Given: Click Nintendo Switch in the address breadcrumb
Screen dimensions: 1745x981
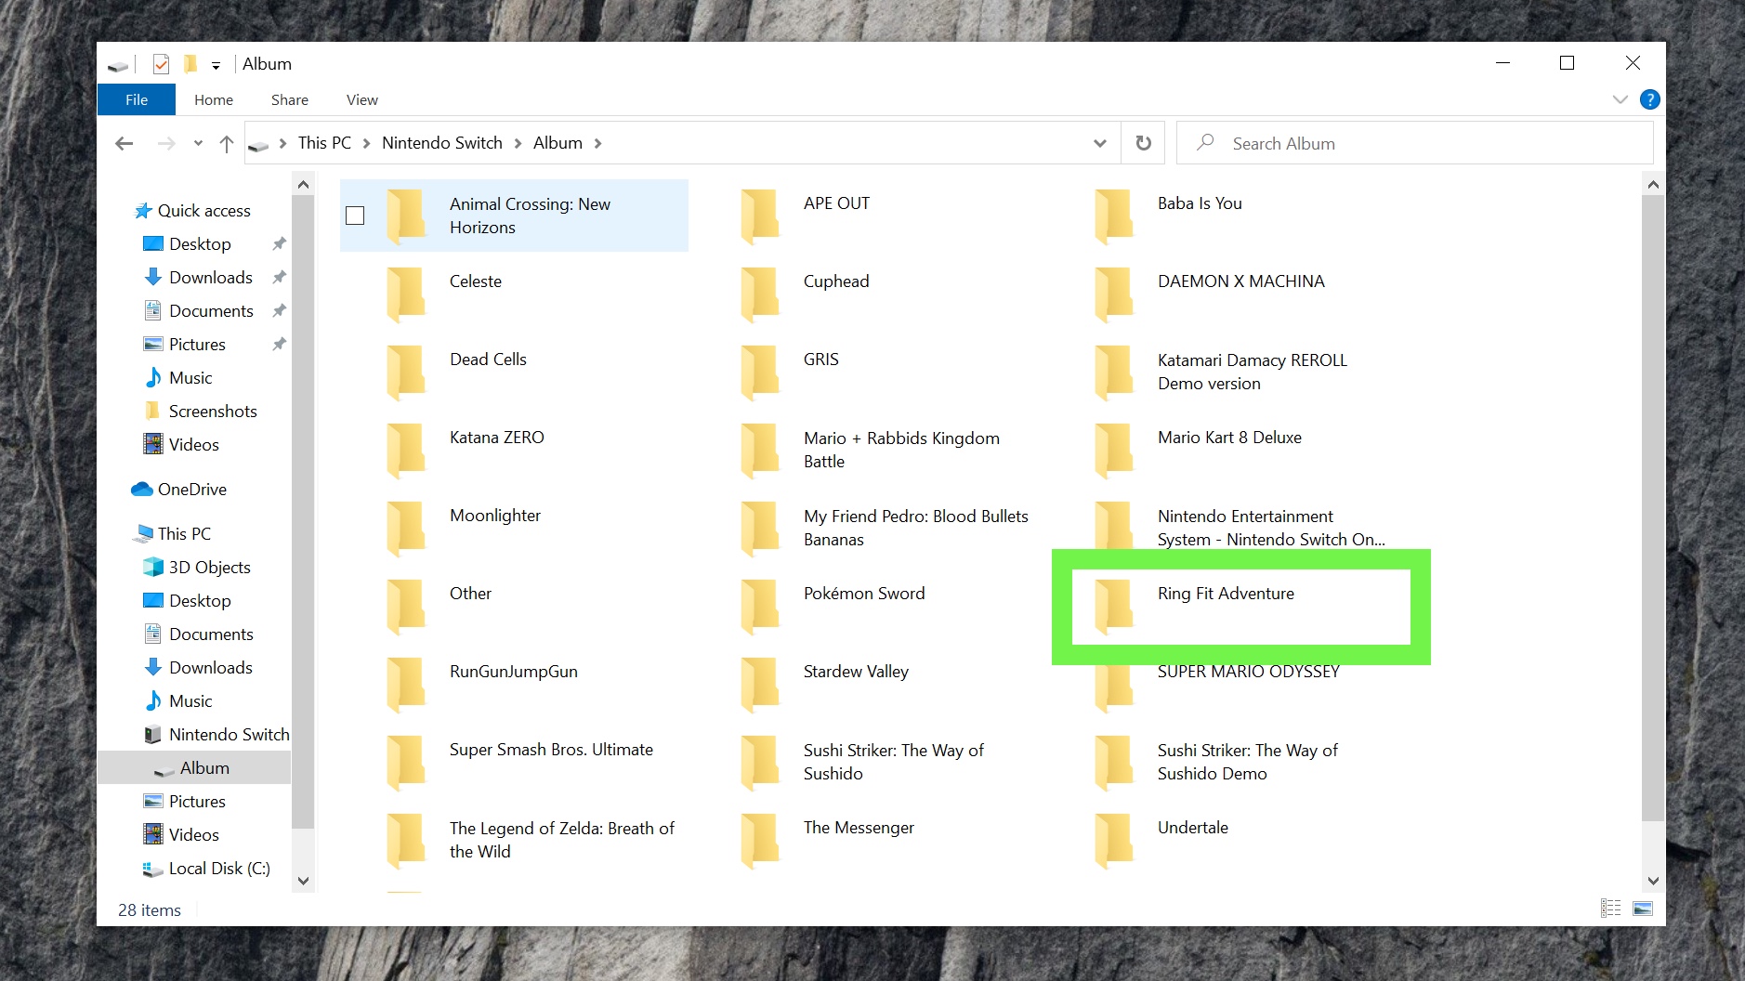Looking at the screenshot, I should tap(442, 143).
